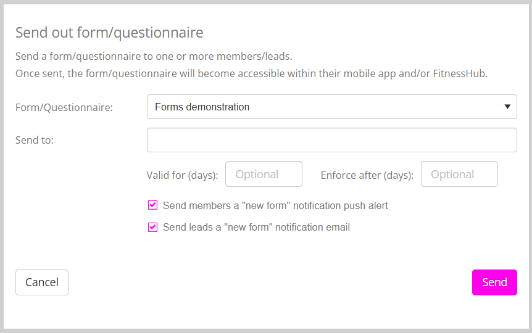Click the 'Enforce after (days):' label
The image size is (532, 333).
367,175
